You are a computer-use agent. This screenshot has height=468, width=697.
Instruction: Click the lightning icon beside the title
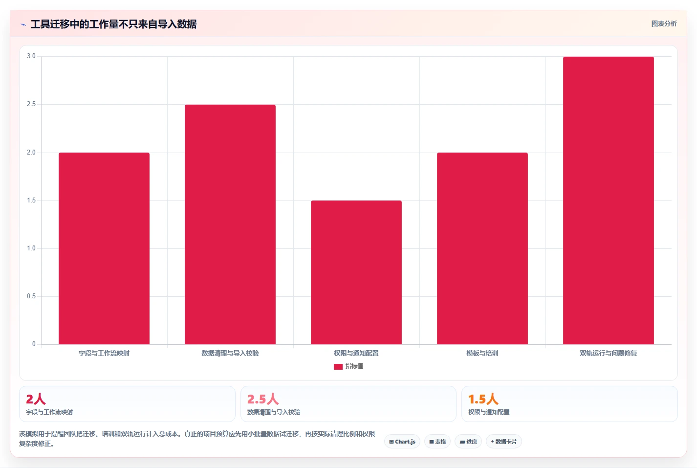tap(23, 24)
